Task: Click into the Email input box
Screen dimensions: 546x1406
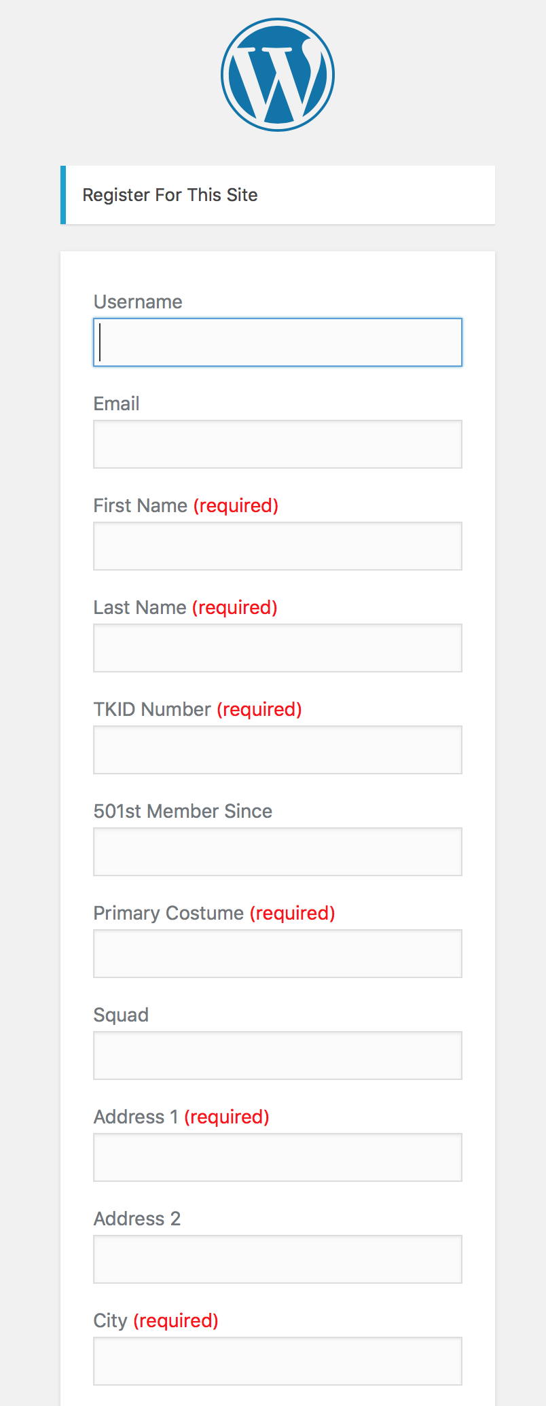Action: pyautogui.click(x=278, y=444)
